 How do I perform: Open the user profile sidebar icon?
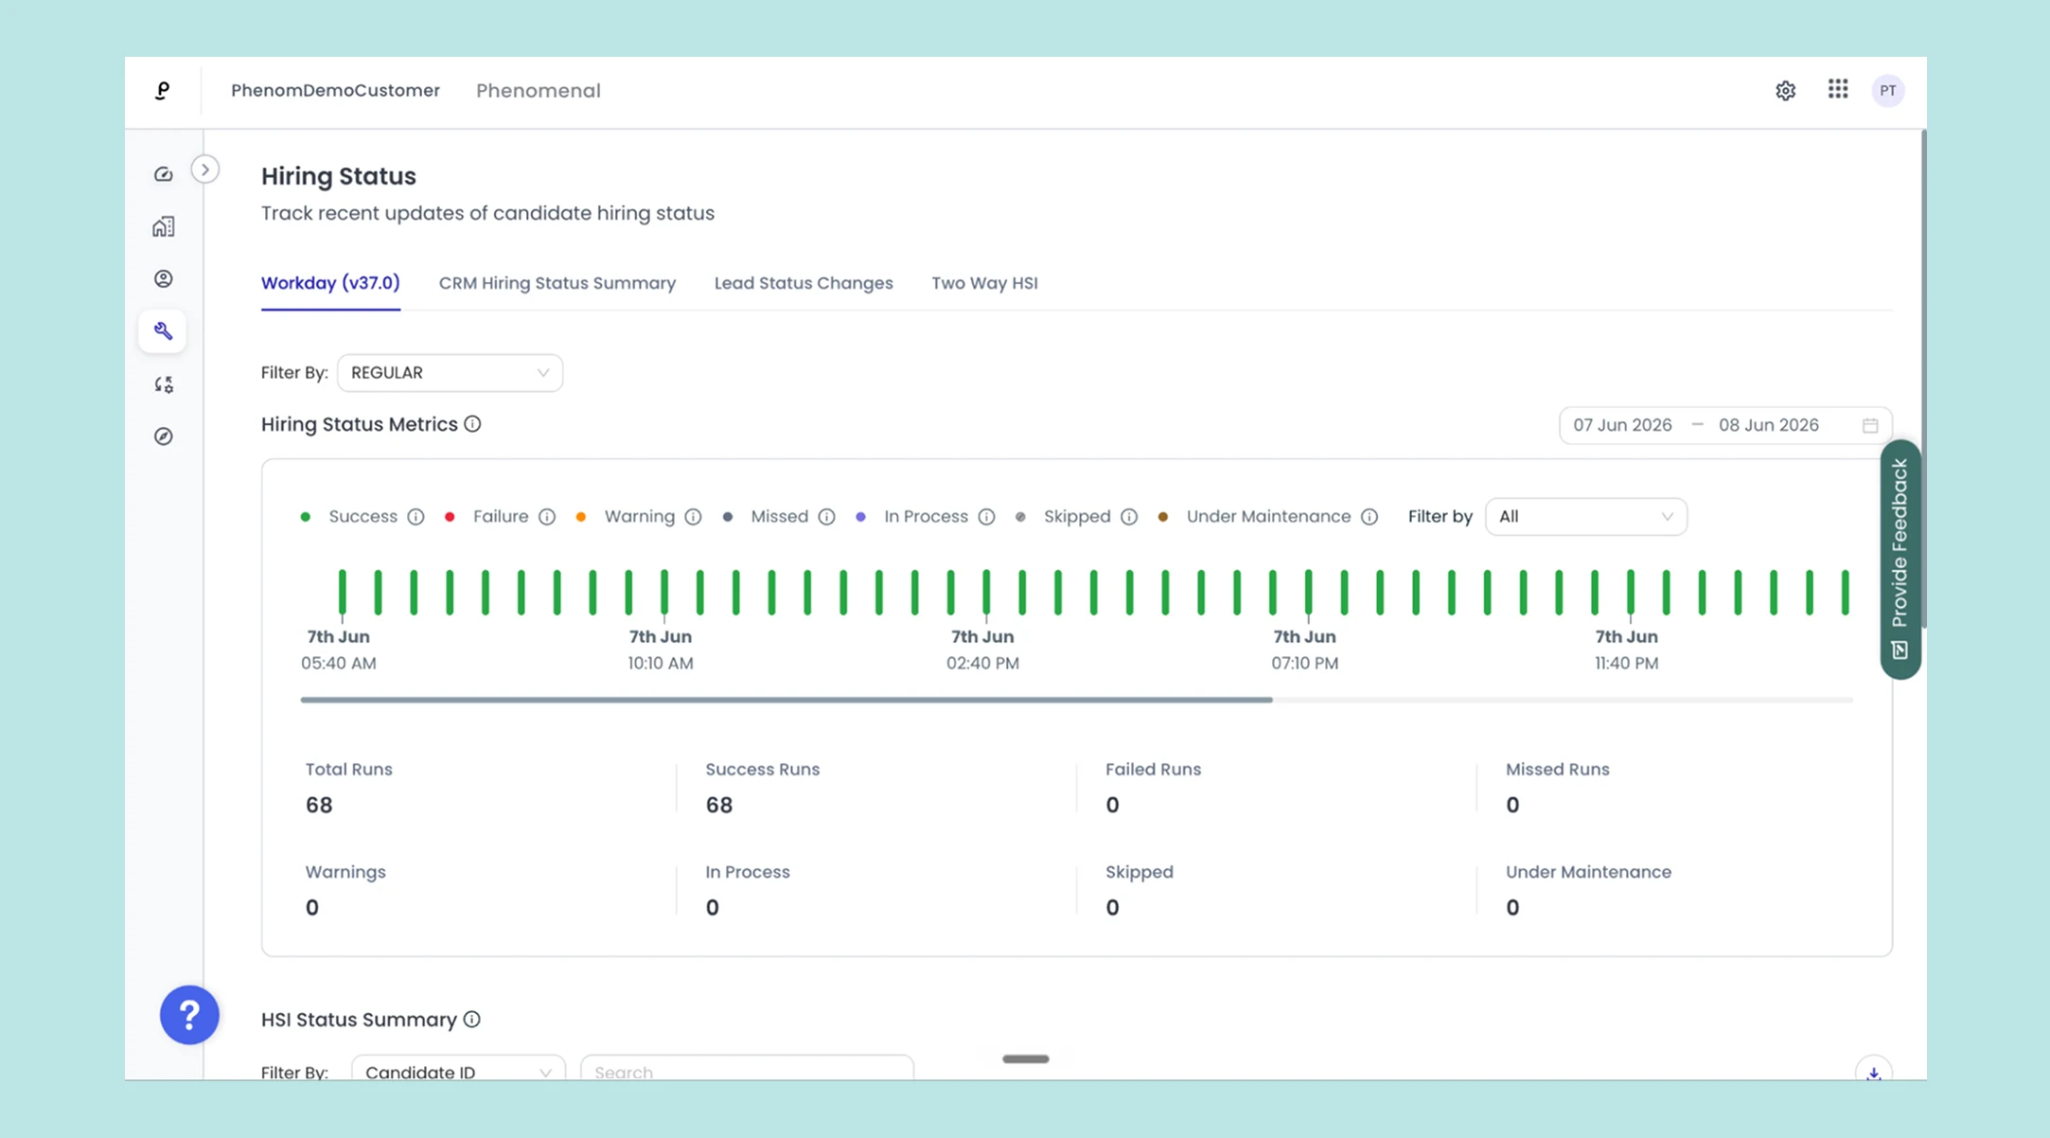click(163, 278)
